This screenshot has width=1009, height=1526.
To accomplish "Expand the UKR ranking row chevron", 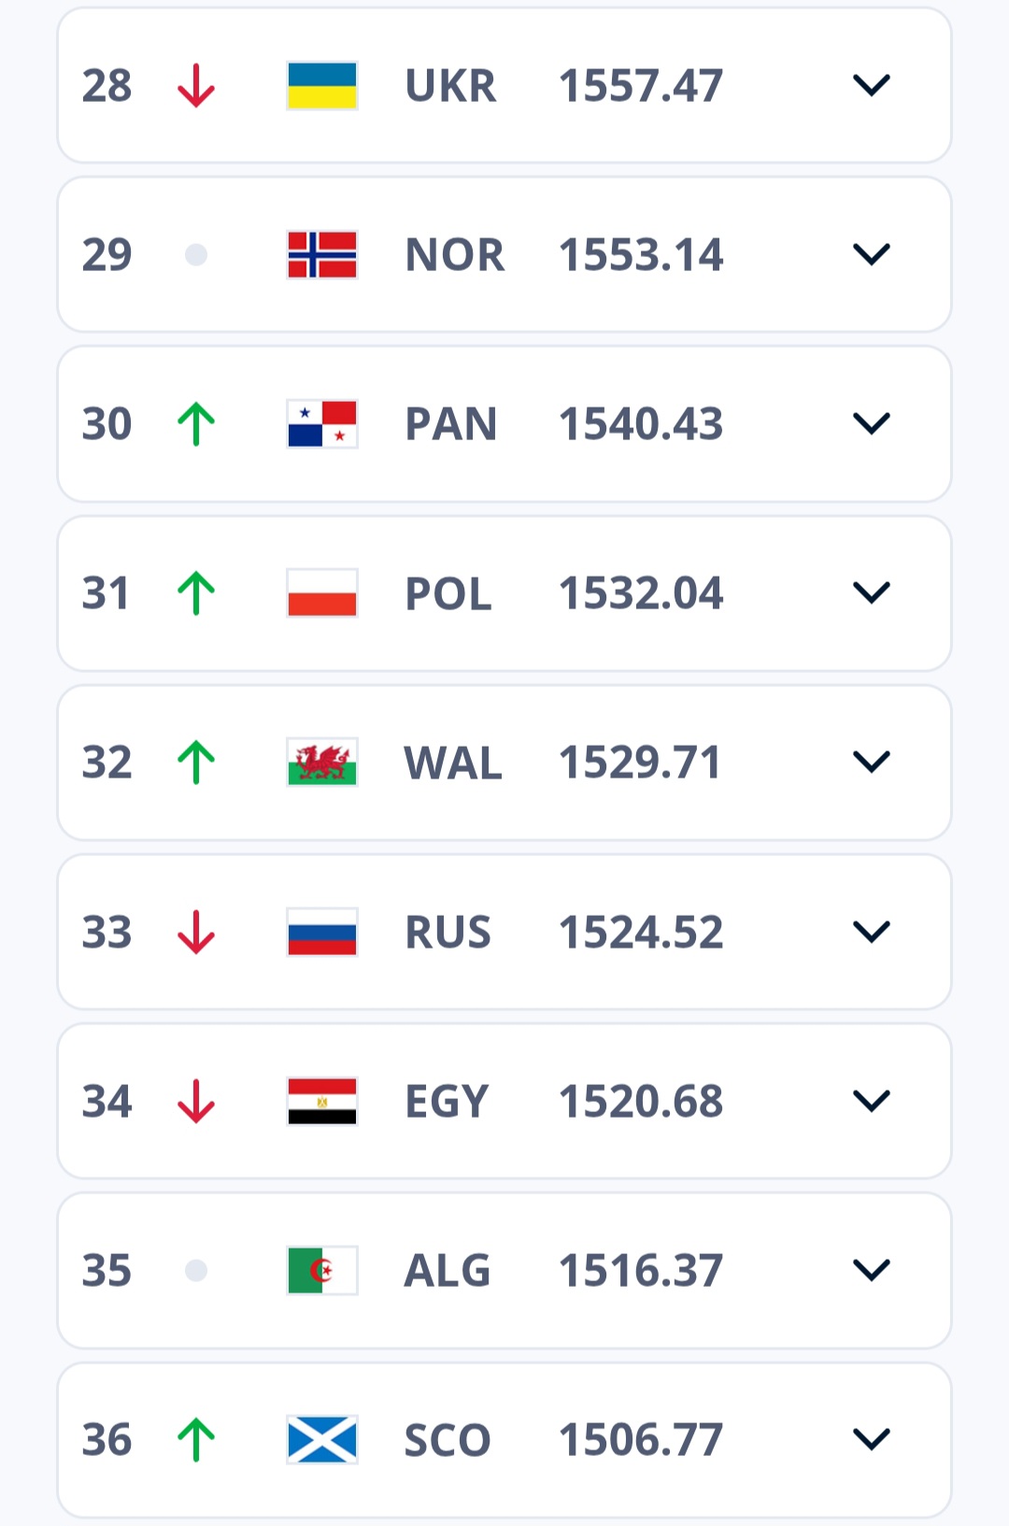I will (x=871, y=86).
